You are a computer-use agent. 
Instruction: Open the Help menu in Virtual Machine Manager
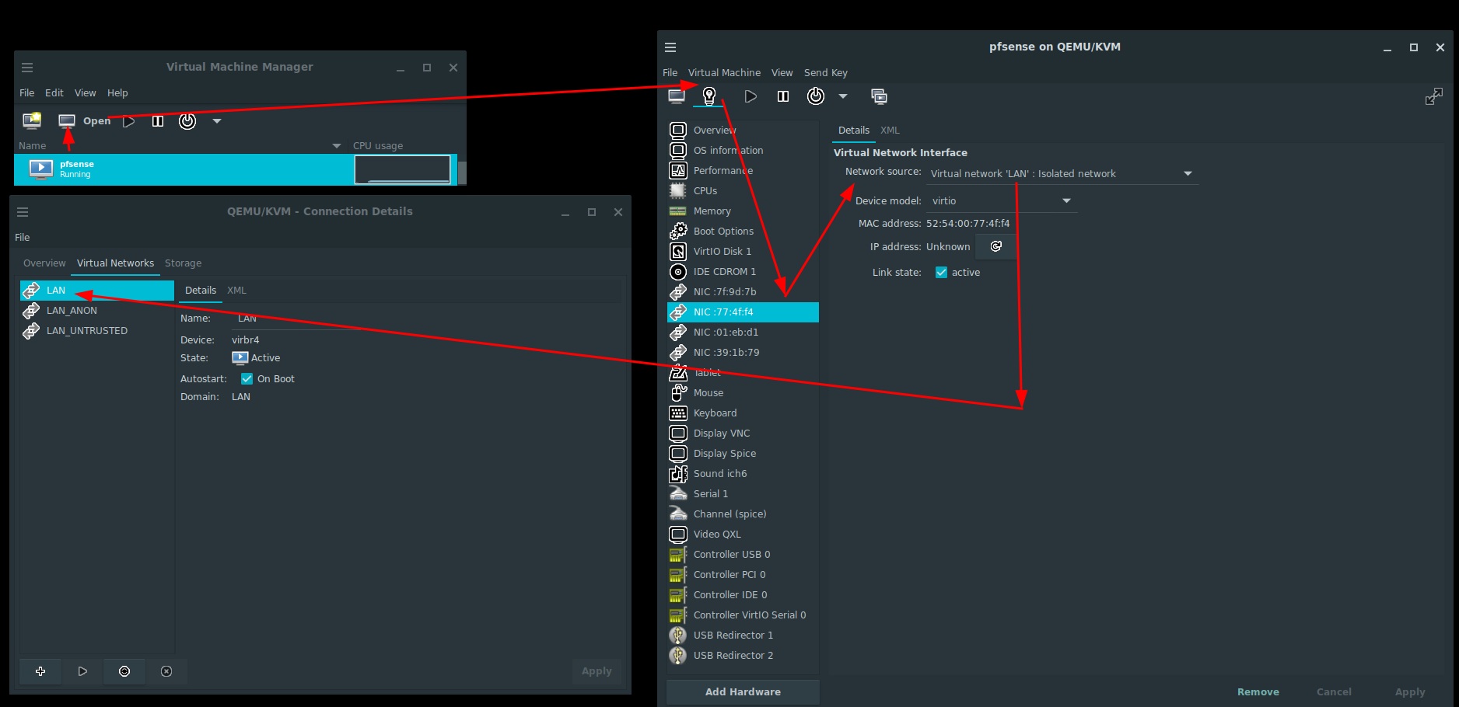(x=117, y=93)
